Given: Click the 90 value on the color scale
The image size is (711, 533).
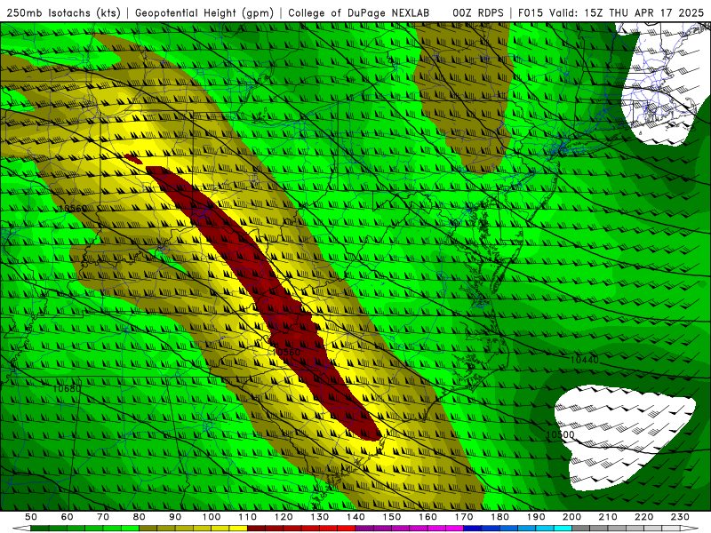Looking at the screenshot, I should point(175,517).
